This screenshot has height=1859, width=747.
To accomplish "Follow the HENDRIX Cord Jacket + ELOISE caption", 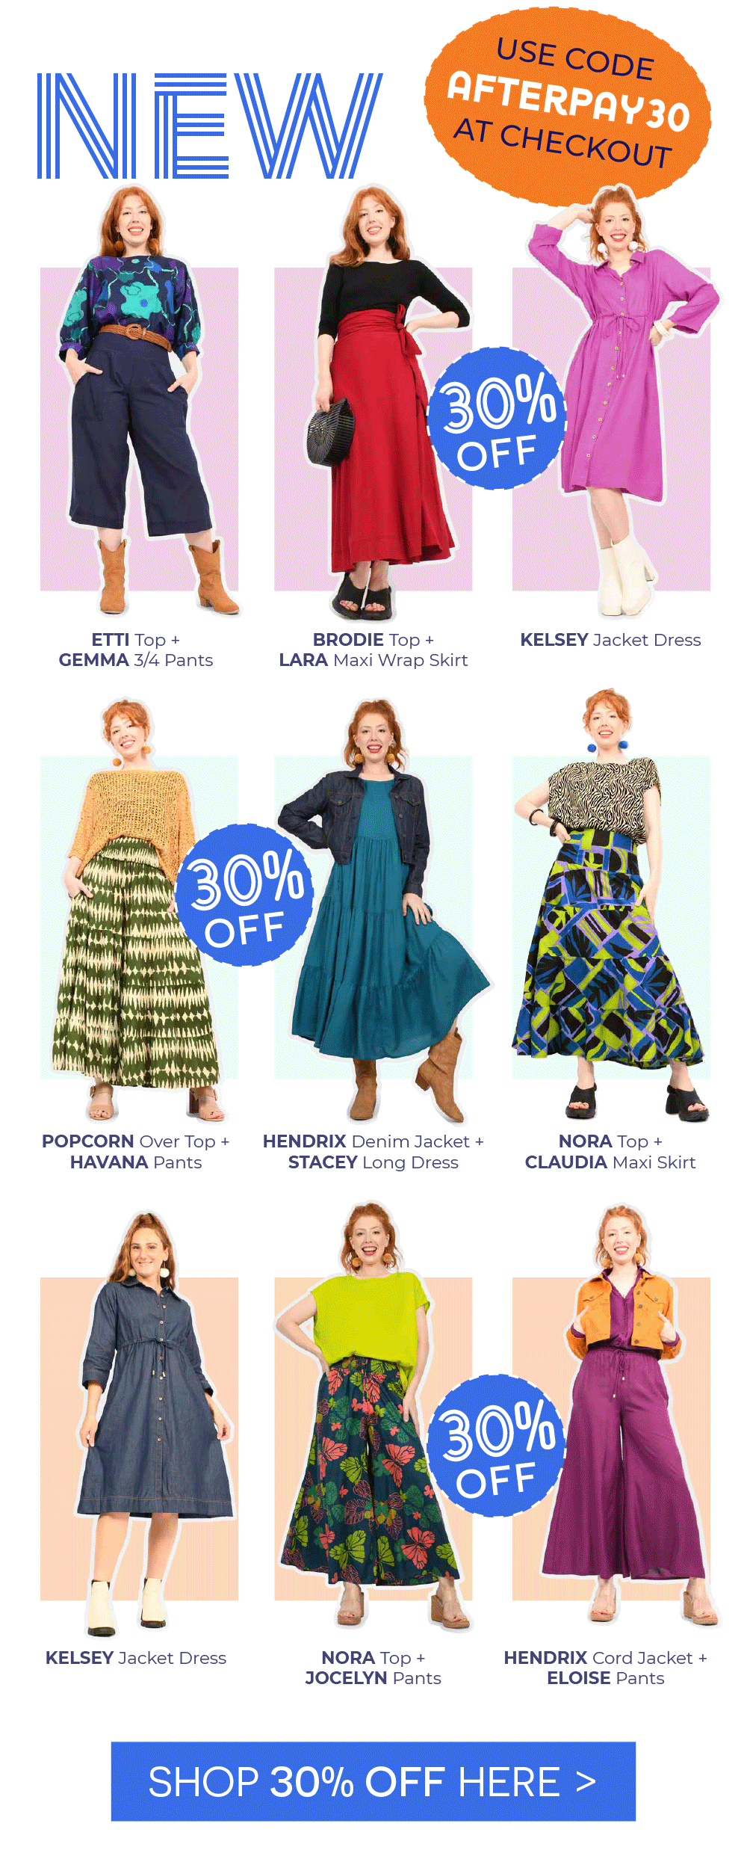I will (606, 1668).
